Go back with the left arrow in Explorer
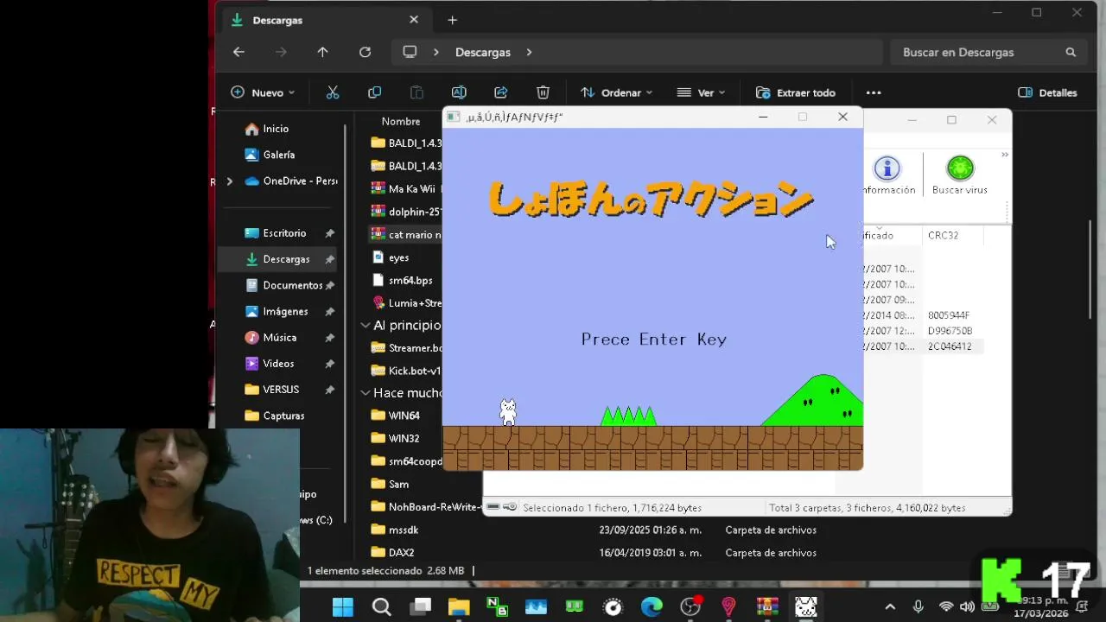This screenshot has width=1106, height=622. [238, 52]
